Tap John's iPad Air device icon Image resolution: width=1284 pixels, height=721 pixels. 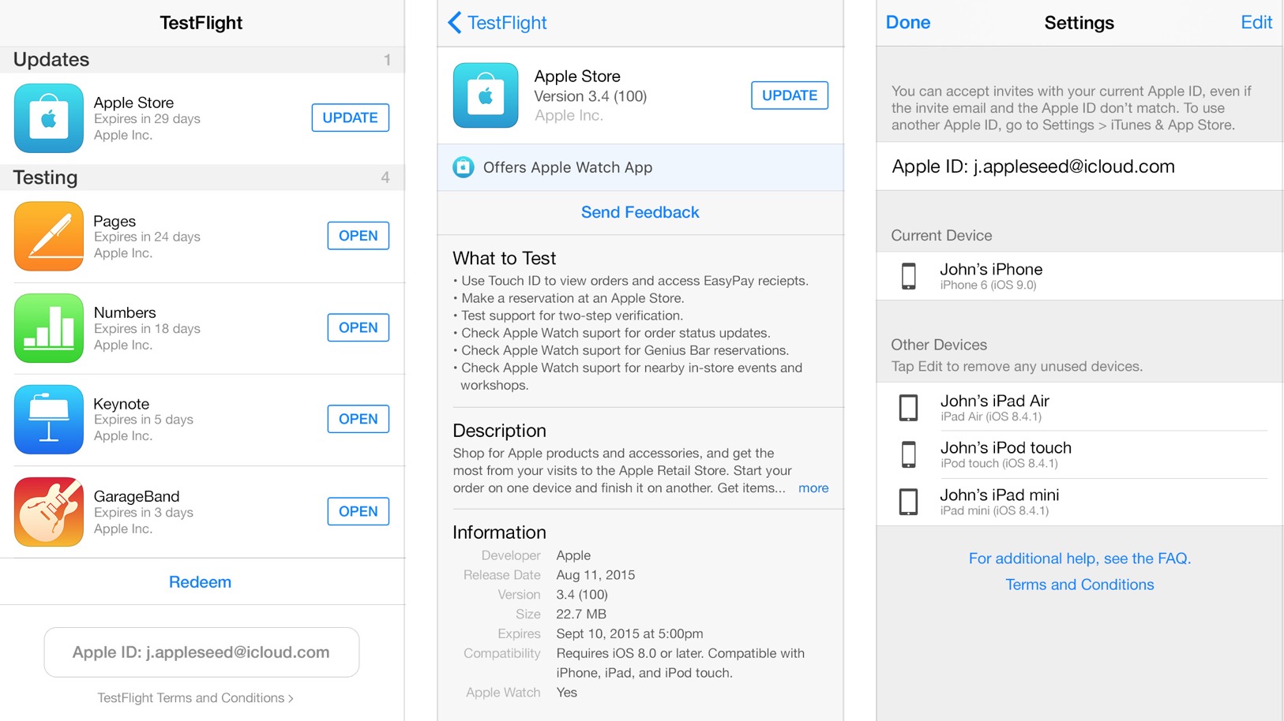(909, 408)
